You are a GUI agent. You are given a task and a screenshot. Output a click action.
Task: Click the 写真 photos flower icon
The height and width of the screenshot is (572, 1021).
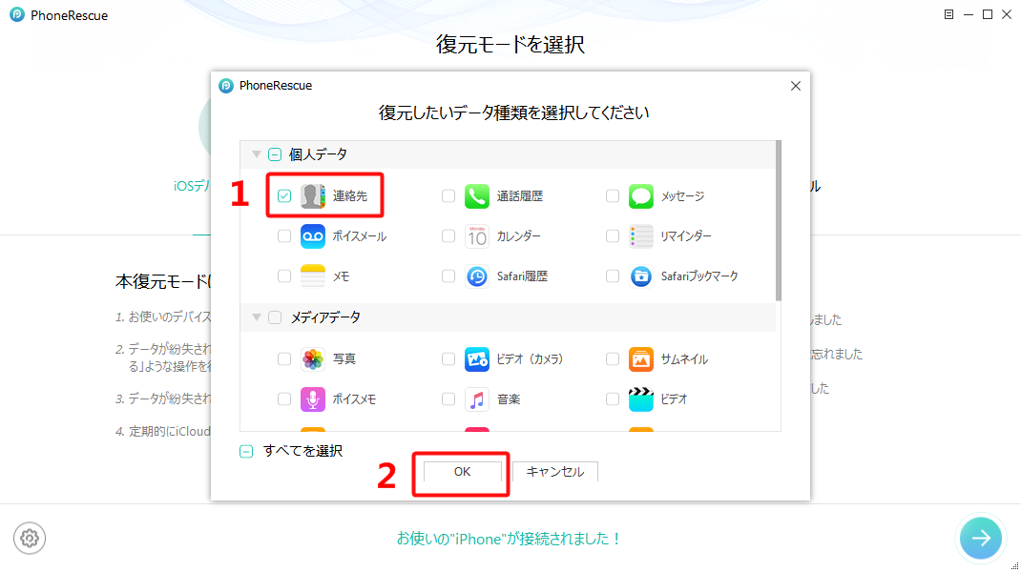[313, 358]
